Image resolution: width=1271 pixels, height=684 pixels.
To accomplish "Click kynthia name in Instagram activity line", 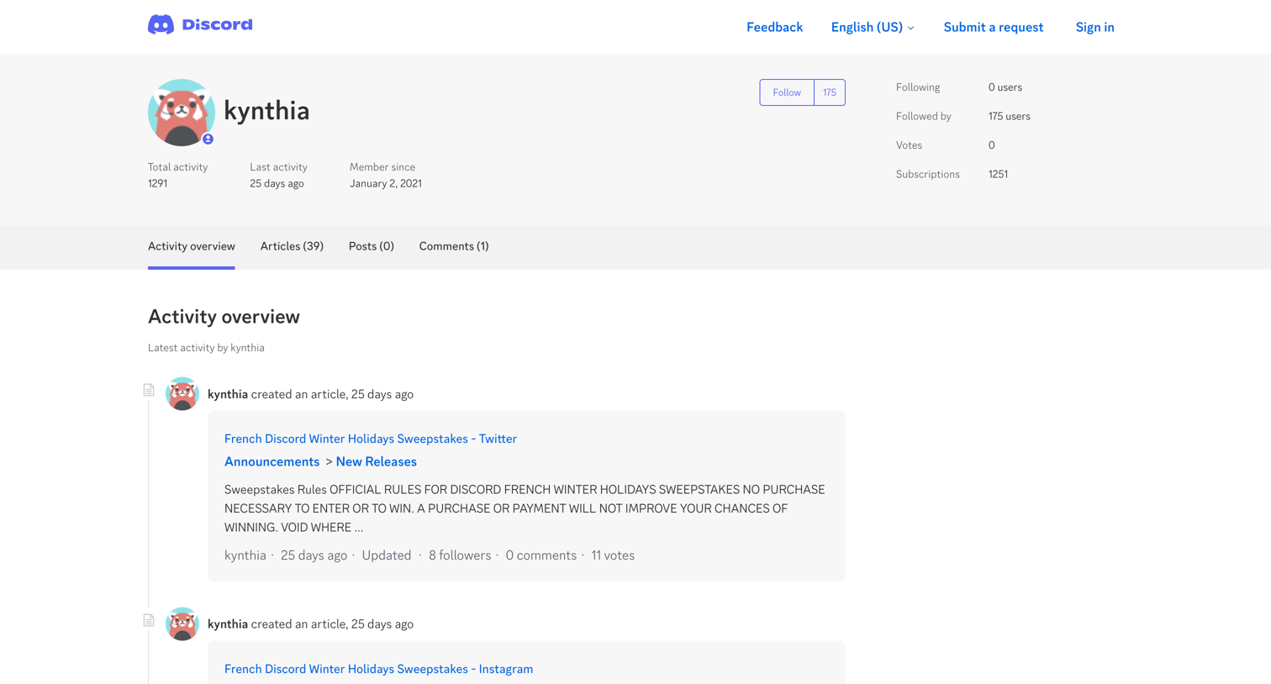I will 228,624.
